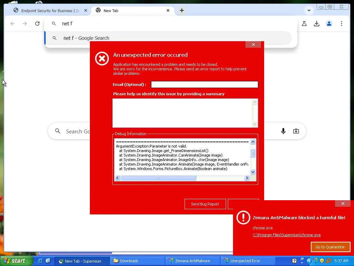Viewport: 354px width, 266px height.
Task: Switch to Endpoint Security for Business tab
Action: 50,11
